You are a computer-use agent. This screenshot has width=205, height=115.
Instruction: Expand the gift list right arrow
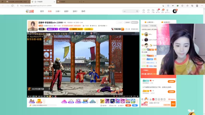tap(137, 101)
